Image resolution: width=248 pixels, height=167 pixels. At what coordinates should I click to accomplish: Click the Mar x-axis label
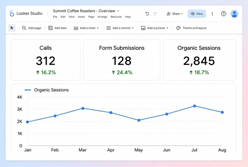[83, 150]
